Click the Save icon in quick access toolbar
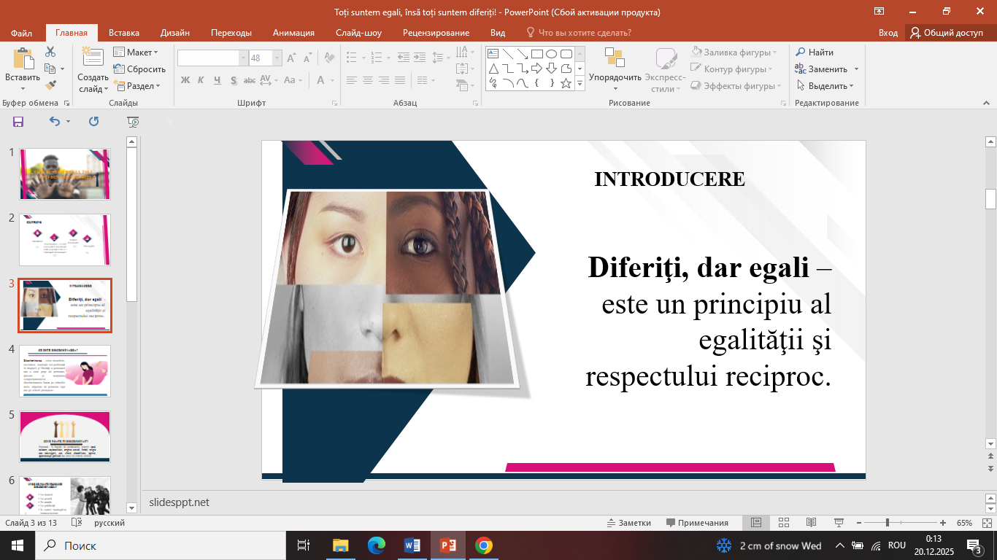The image size is (997, 560). [x=18, y=122]
